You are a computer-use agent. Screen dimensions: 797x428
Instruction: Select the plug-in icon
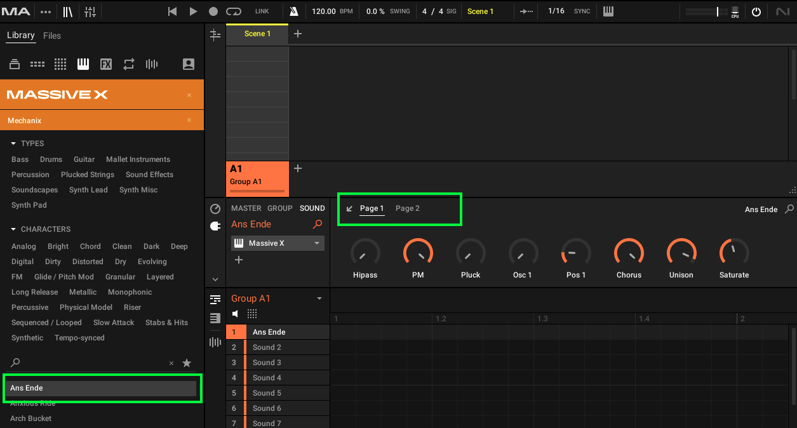coord(215,226)
